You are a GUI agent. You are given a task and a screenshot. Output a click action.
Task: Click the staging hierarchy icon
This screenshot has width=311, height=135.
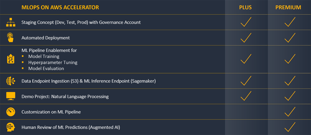point(11,22)
